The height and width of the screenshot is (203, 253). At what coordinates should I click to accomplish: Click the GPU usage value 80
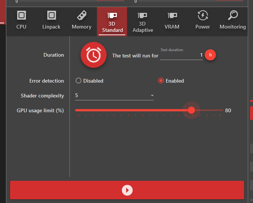point(228,110)
